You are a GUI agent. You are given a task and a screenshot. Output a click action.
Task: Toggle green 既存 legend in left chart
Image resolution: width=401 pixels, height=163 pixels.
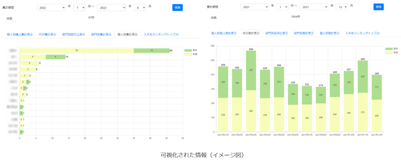(x=191, y=50)
